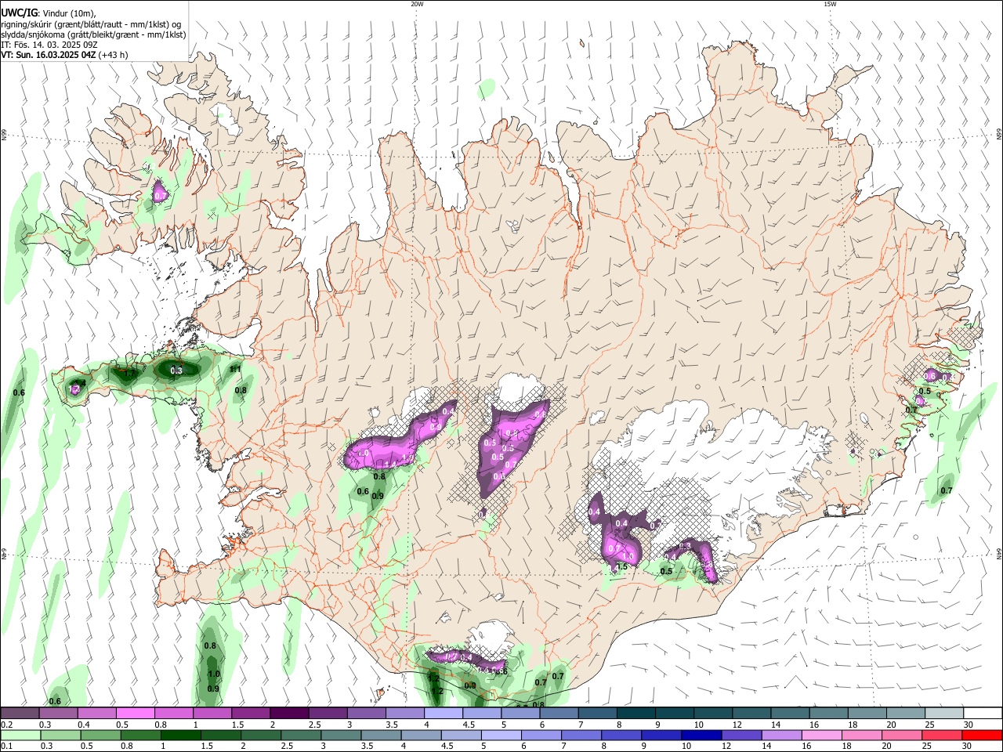
Task: Choose the 6–7 periwinkle rain legend swatch
Action: tap(541, 735)
